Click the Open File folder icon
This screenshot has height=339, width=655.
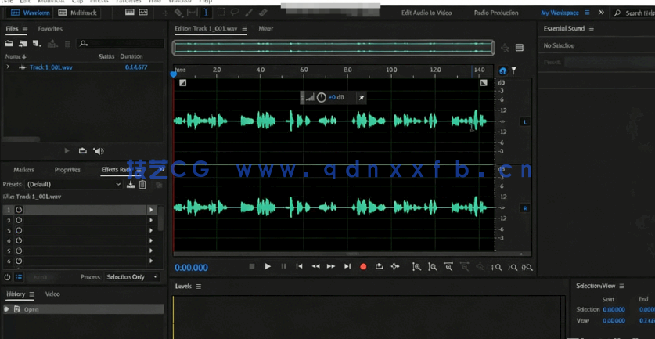coord(9,44)
